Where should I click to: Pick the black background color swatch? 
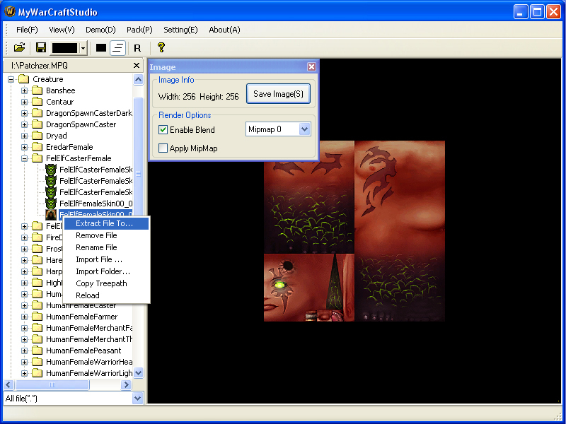(x=64, y=48)
